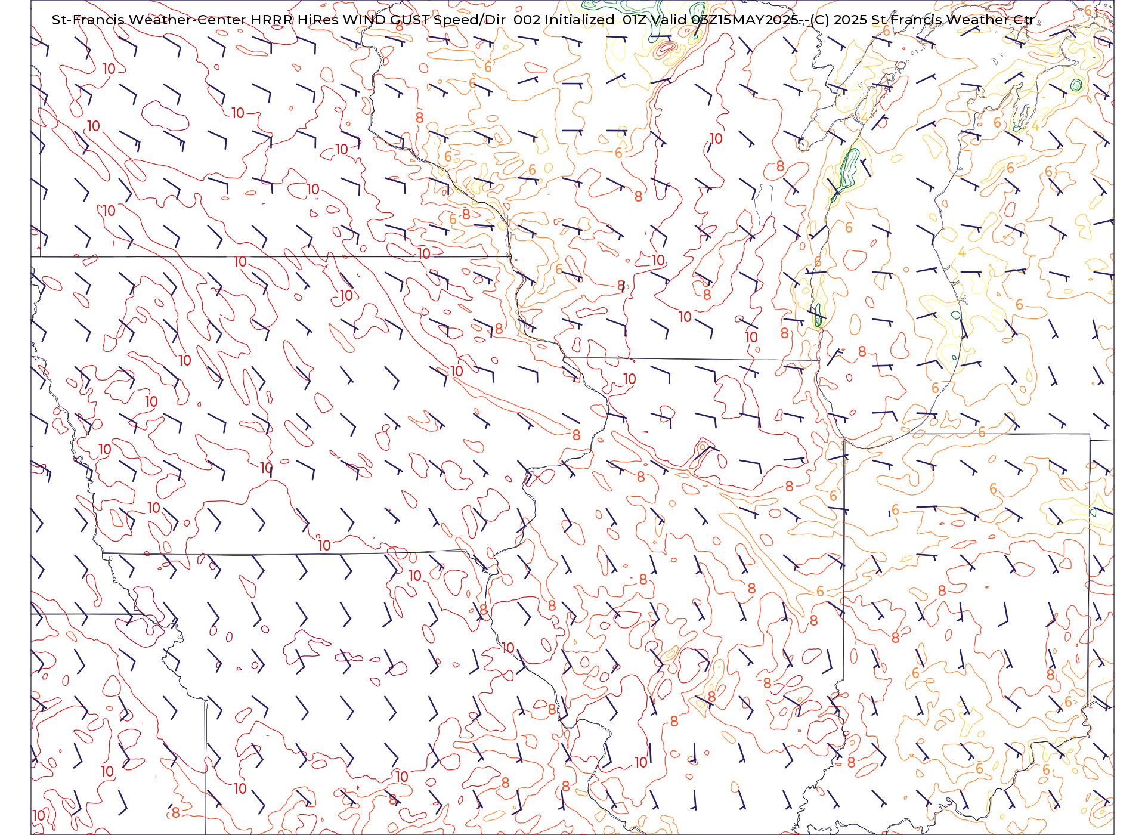
Task: Click the '(C) 2025 St Francis Weather Ctr' copyright
Action: coord(922,20)
